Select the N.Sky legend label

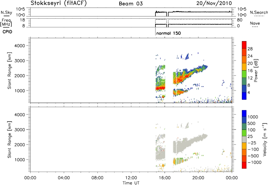[6, 12]
